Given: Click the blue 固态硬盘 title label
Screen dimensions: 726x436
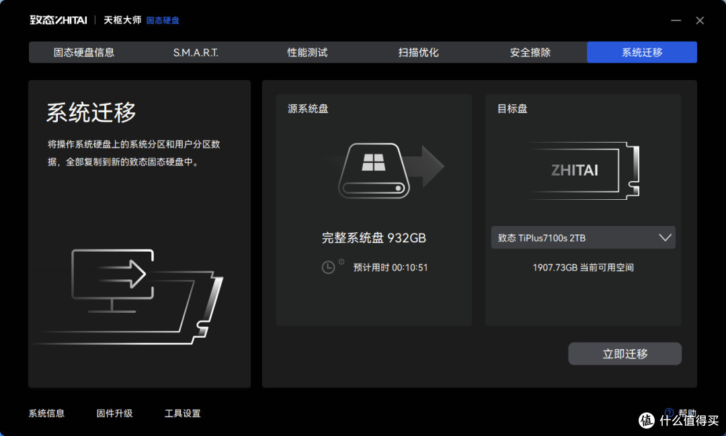Looking at the screenshot, I should (163, 20).
